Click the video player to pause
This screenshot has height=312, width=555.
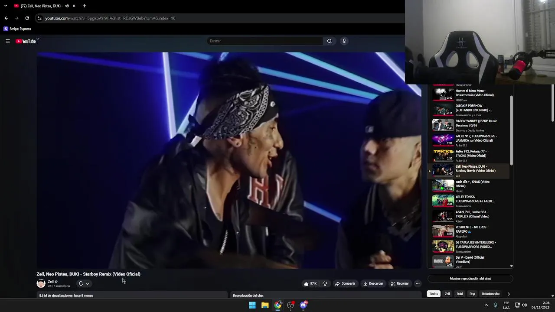point(229,160)
